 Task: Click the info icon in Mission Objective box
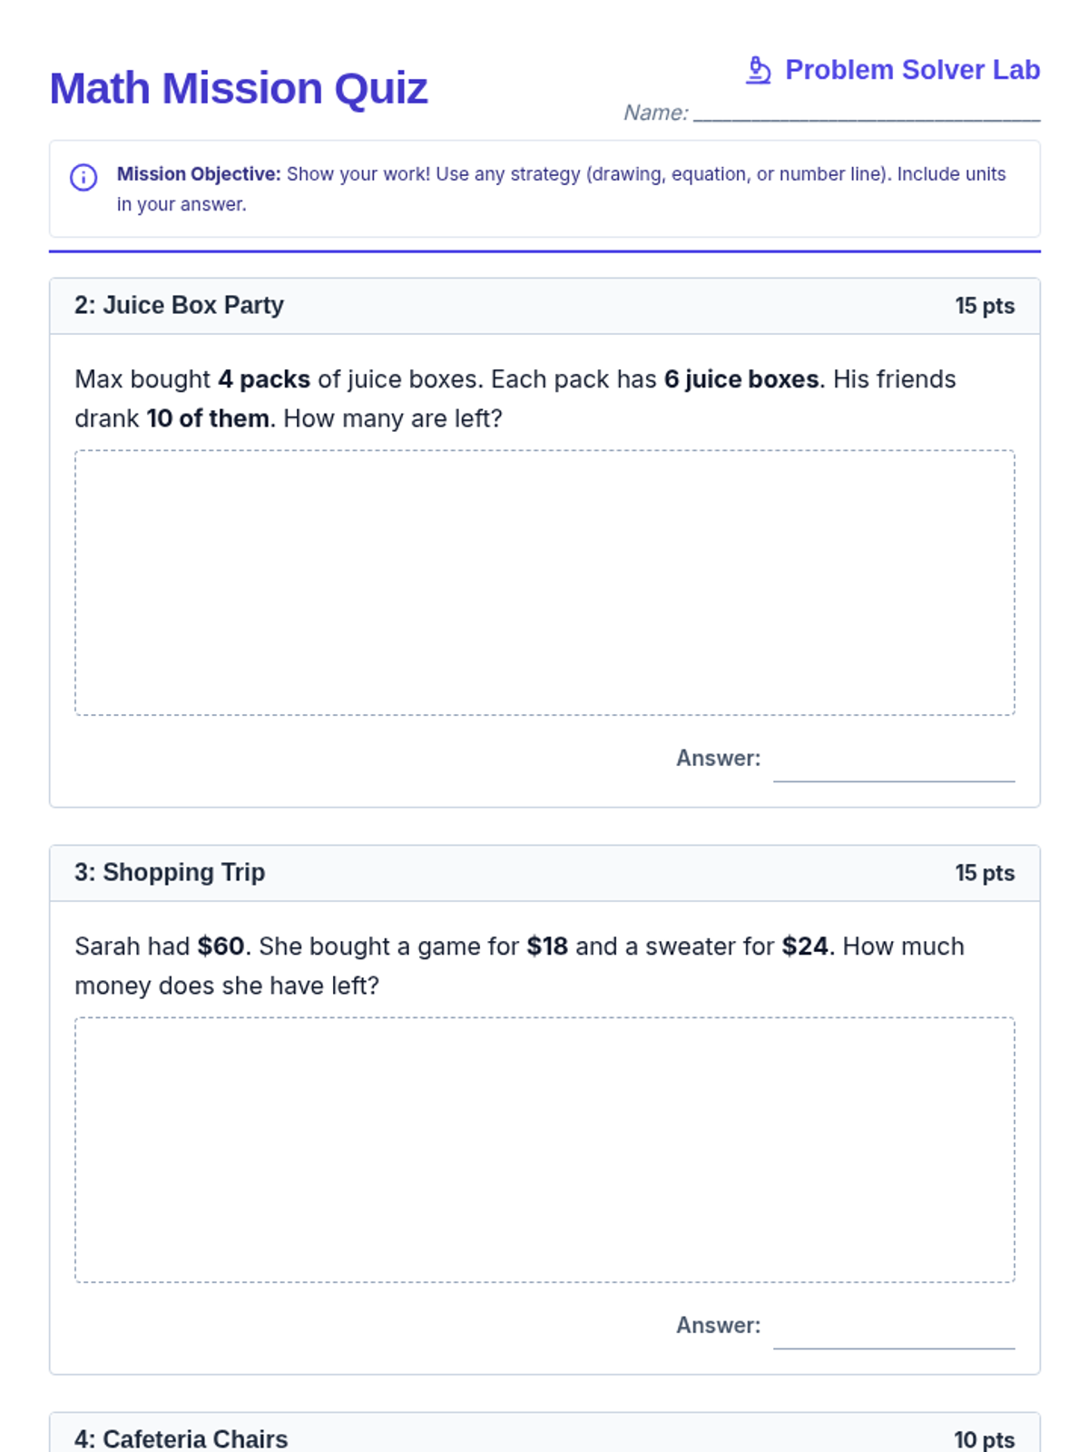point(83,177)
